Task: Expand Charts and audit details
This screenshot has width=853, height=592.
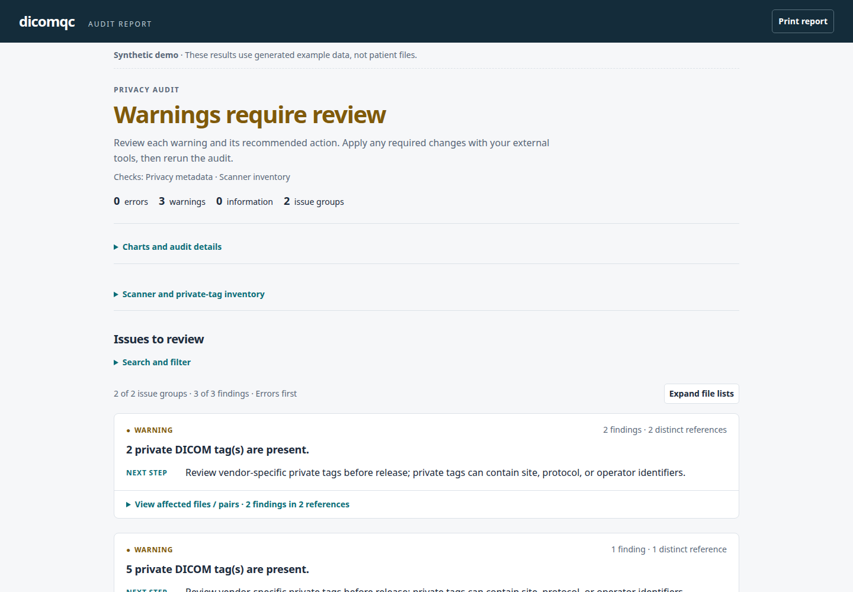Action: click(x=168, y=247)
